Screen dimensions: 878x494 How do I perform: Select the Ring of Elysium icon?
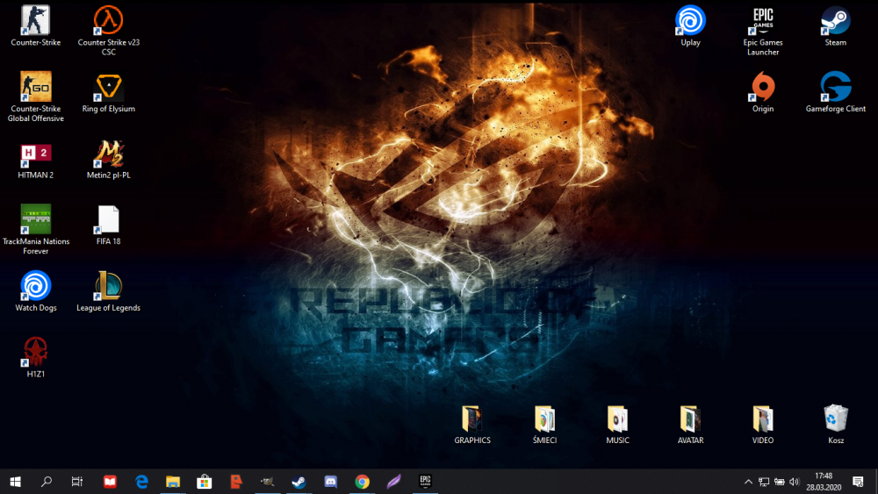click(x=109, y=92)
